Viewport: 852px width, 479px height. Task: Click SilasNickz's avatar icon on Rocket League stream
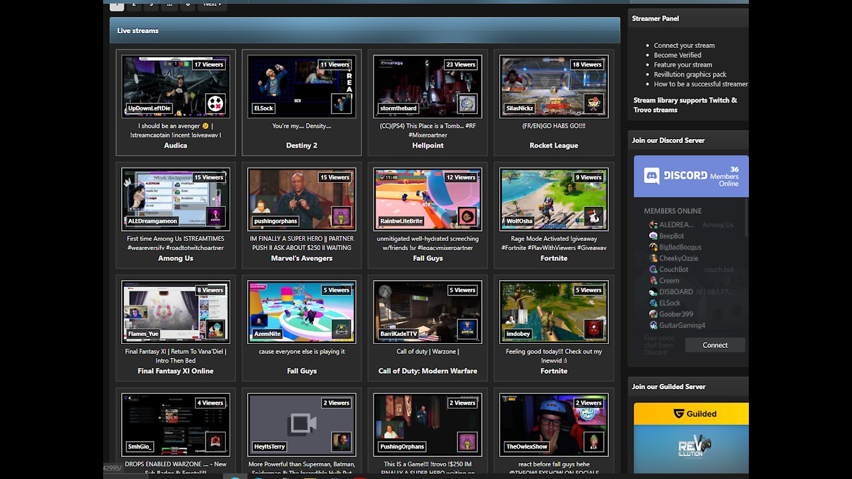point(594,103)
